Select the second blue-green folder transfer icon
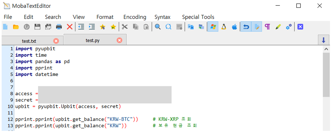The height and width of the screenshot is (138, 332). [201, 27]
